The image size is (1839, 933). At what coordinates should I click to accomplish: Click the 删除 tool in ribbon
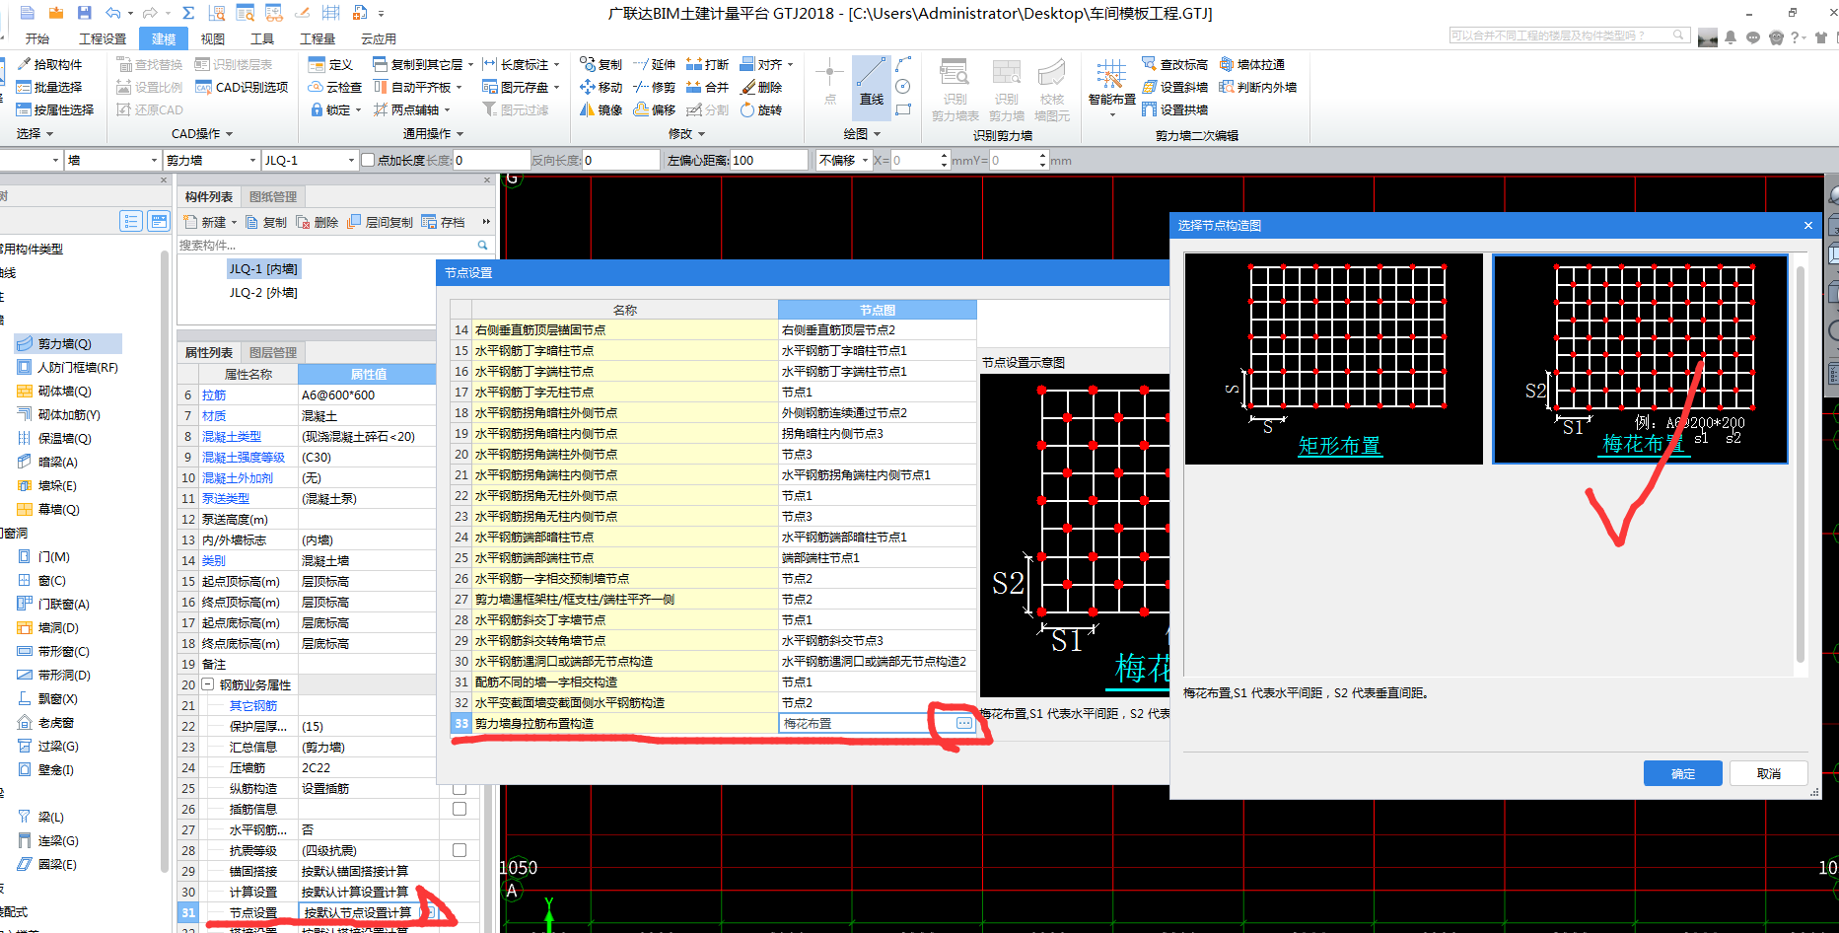tap(760, 87)
